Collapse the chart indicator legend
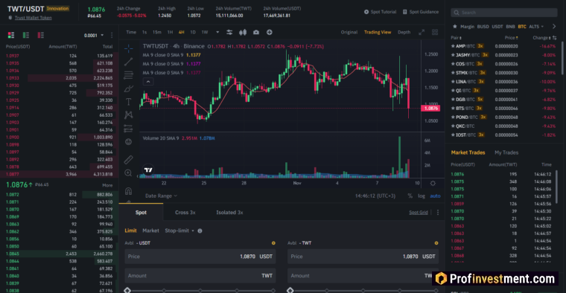566x293 pixels. pyautogui.click(x=148, y=82)
